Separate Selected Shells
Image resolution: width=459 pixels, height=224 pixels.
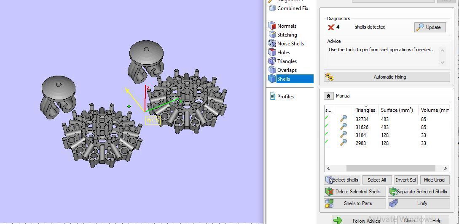(419, 192)
